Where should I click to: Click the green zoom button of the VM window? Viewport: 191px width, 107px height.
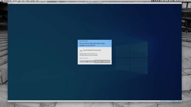12,3
